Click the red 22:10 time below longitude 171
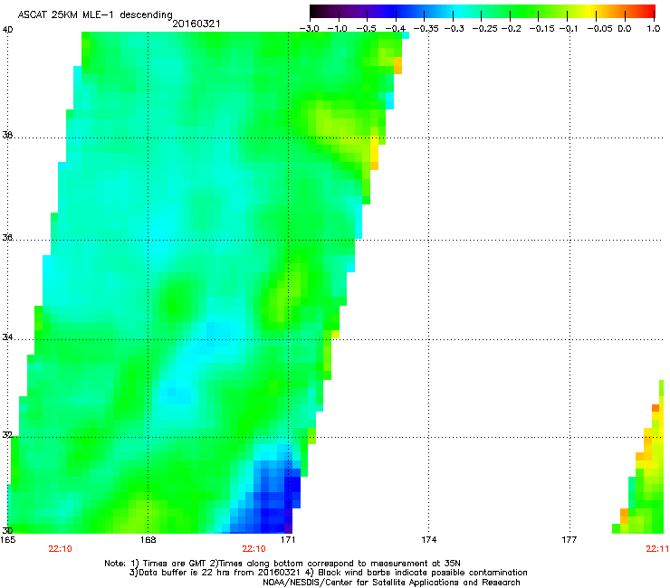670x588 pixels. coord(254,549)
